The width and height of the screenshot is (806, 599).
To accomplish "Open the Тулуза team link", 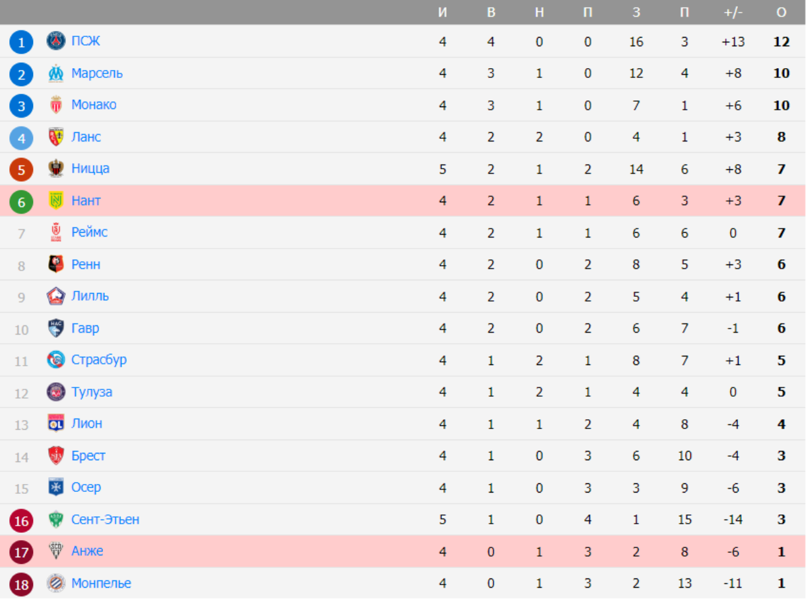I will point(92,391).
